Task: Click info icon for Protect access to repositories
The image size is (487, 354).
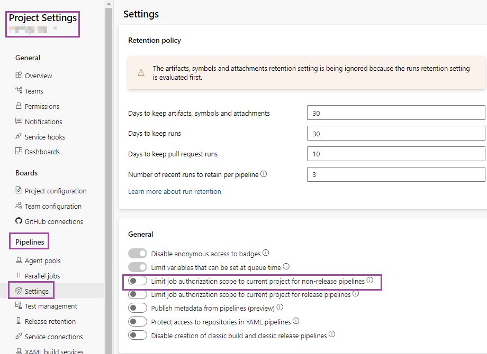Action: coord(296,321)
